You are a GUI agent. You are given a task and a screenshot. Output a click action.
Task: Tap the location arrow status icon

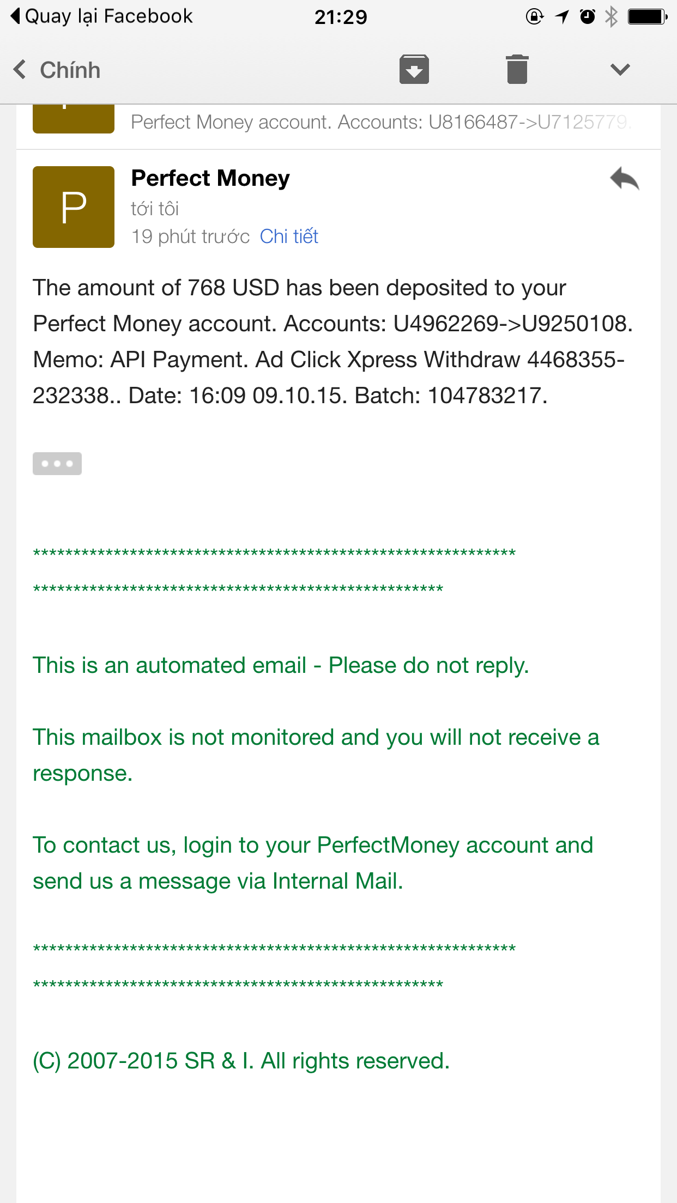coord(562,17)
